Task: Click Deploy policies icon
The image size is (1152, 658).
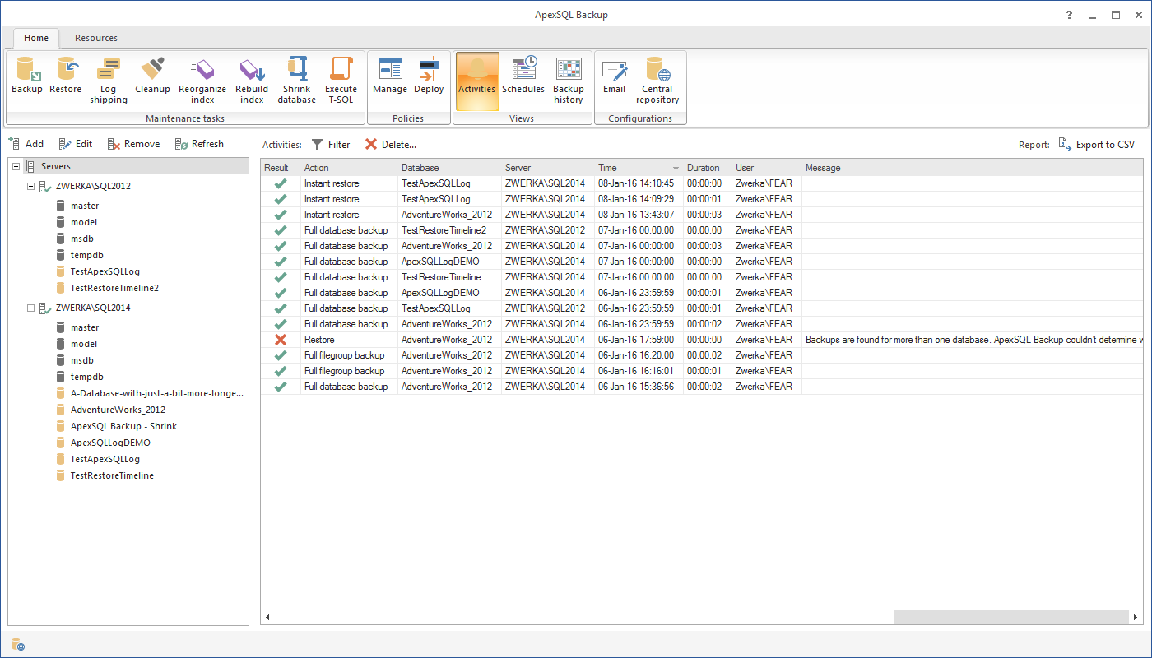Action: pyautogui.click(x=429, y=76)
